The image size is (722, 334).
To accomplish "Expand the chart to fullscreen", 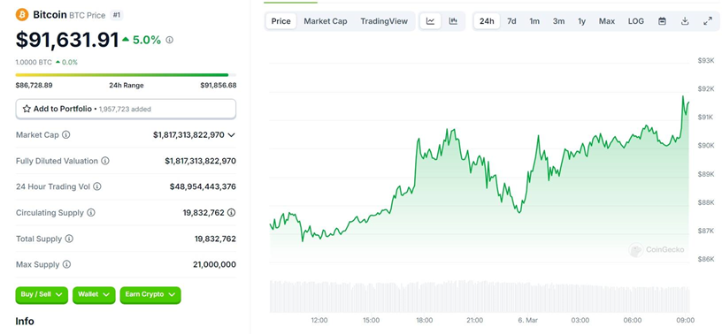I will (x=708, y=21).
